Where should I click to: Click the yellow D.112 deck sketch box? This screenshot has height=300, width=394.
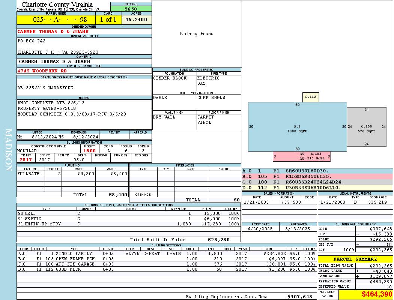pyautogui.click(x=311, y=97)
